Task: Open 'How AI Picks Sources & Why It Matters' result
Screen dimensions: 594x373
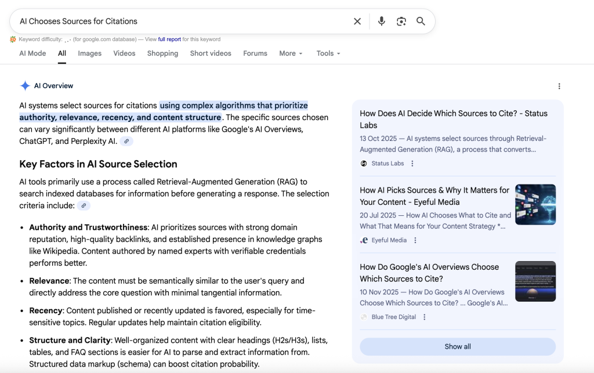Action: (x=434, y=196)
